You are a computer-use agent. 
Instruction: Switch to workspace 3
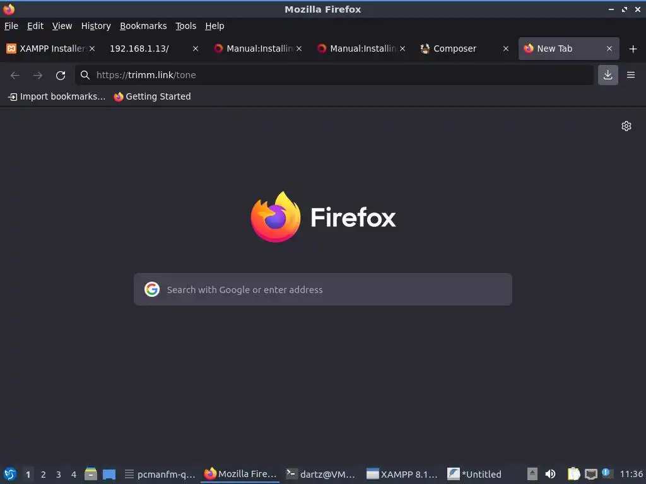pyautogui.click(x=59, y=474)
